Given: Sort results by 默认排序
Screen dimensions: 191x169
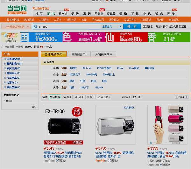Looking at the screenshot, I should (55, 97).
